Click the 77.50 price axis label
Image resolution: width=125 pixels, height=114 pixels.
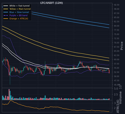(x=116, y=30)
